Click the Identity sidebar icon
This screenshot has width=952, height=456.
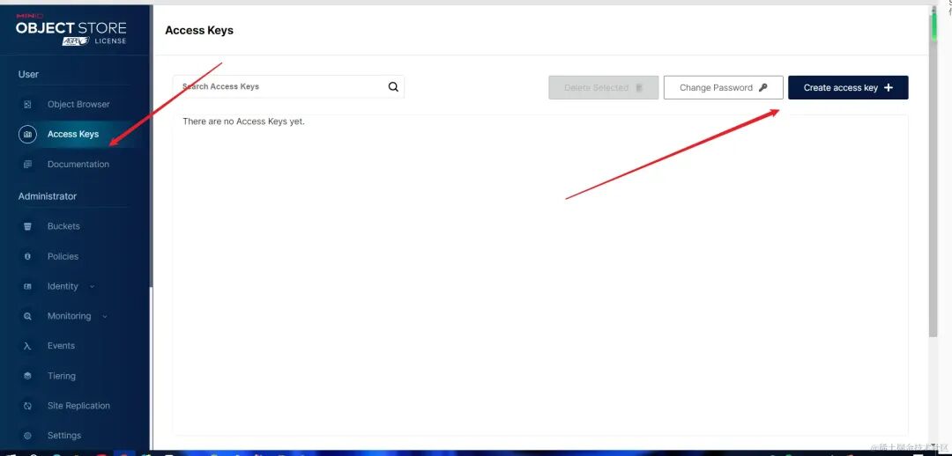pos(27,286)
